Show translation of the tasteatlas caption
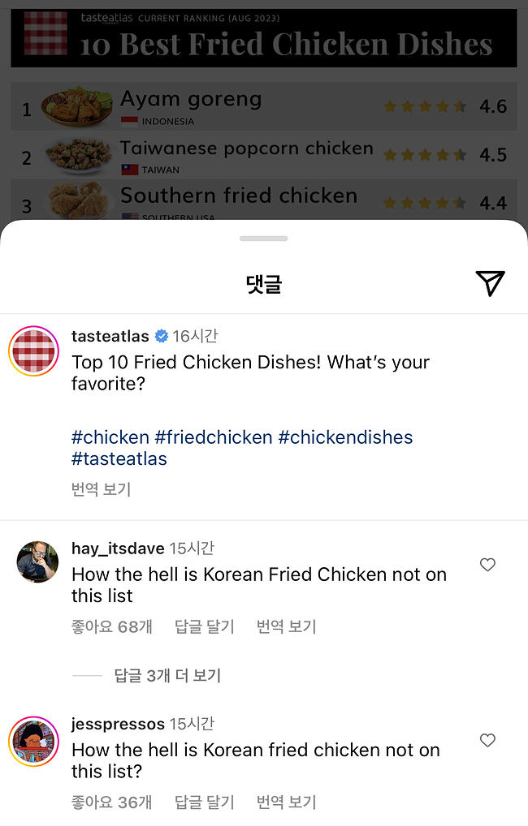The image size is (528, 826). pos(101,489)
